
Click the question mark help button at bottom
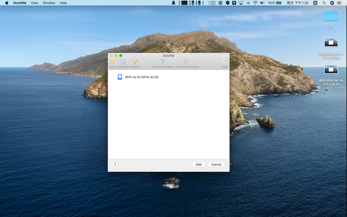coord(115,164)
